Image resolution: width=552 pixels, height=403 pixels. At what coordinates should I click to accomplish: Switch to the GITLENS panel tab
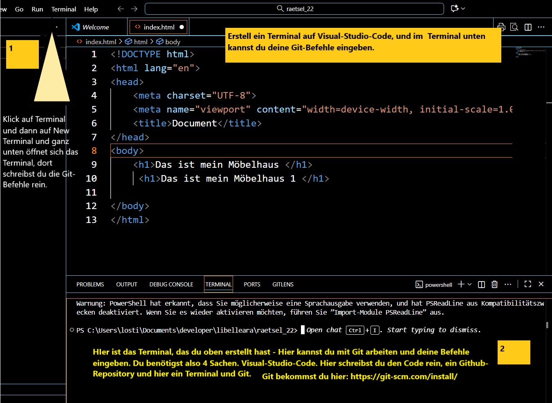[283, 284]
